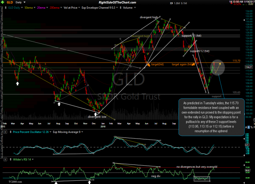Click PPO scale arrow near 2.50
255x184 pixels.
point(244,139)
